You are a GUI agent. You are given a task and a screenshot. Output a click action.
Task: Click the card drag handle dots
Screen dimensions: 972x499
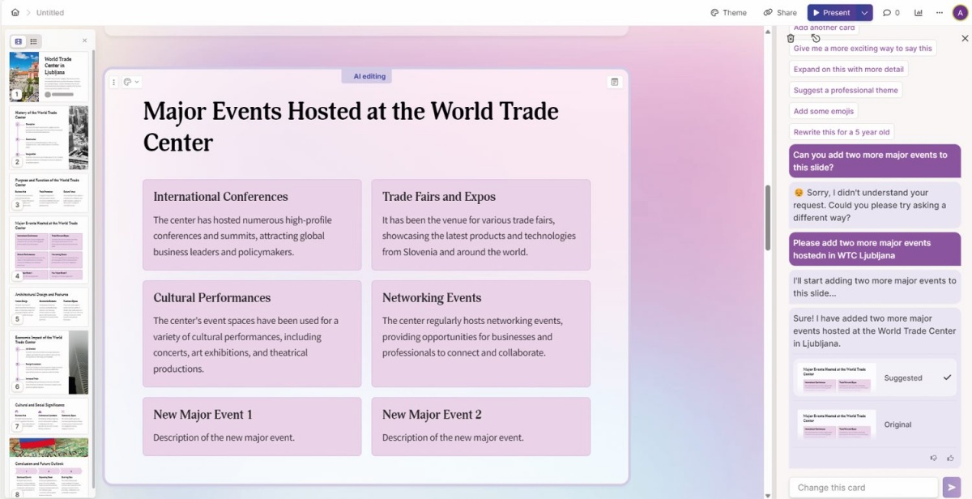click(113, 82)
